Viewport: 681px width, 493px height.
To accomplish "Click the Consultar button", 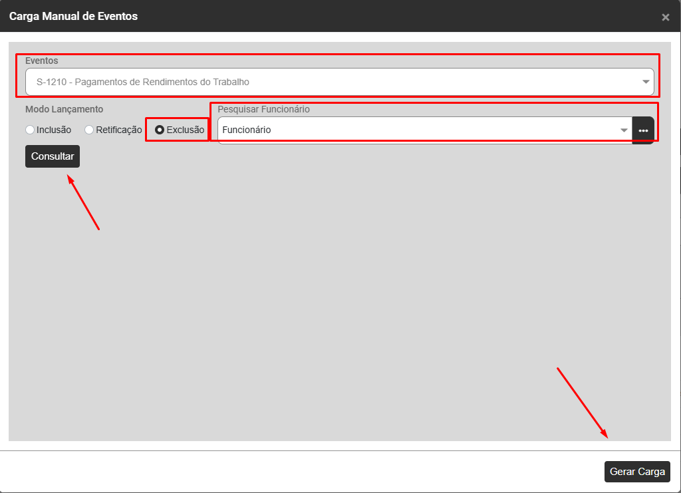I will [x=53, y=156].
